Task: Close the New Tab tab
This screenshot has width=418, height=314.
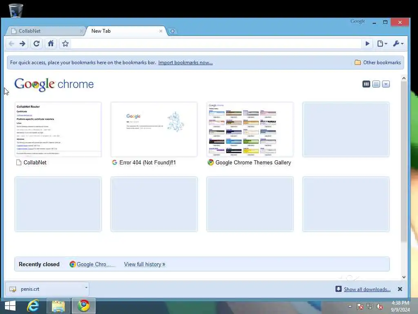Action: coord(161,31)
